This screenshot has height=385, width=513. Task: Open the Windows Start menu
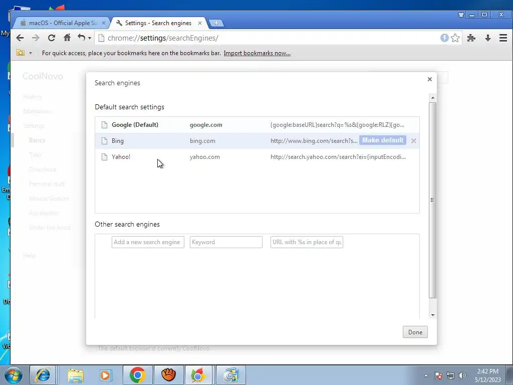point(14,375)
